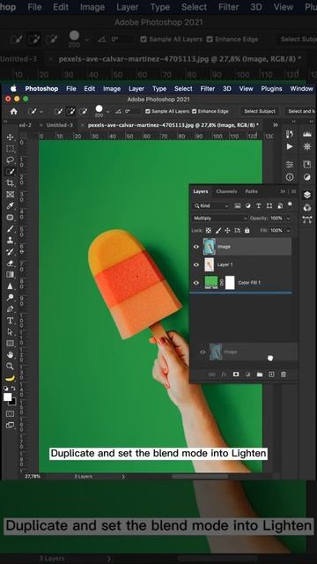Switch to the Untitled-3 document tab

[60, 125]
